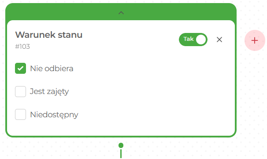This screenshot has width=267, height=159.
Task: Click the Tak text inside the switch
Action: click(x=188, y=39)
